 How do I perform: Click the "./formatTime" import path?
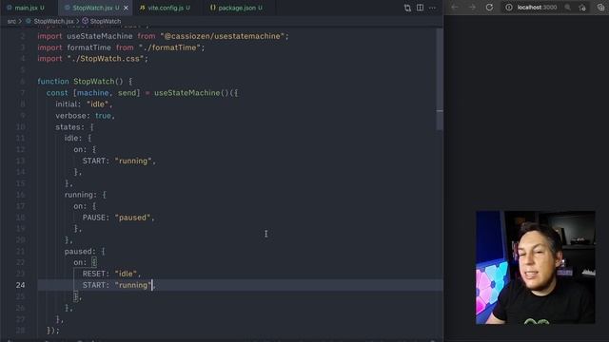169,47
